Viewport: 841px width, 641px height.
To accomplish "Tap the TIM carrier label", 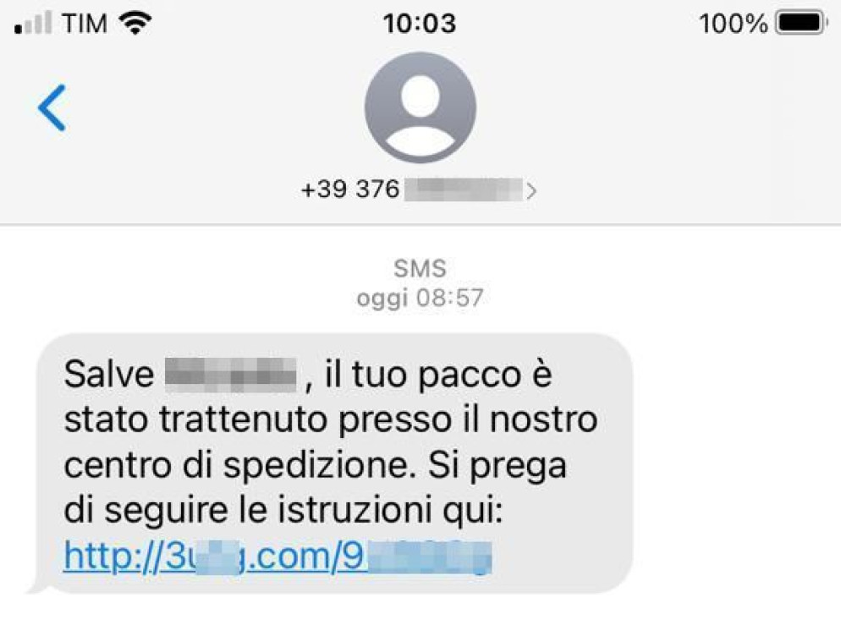I will (x=85, y=24).
